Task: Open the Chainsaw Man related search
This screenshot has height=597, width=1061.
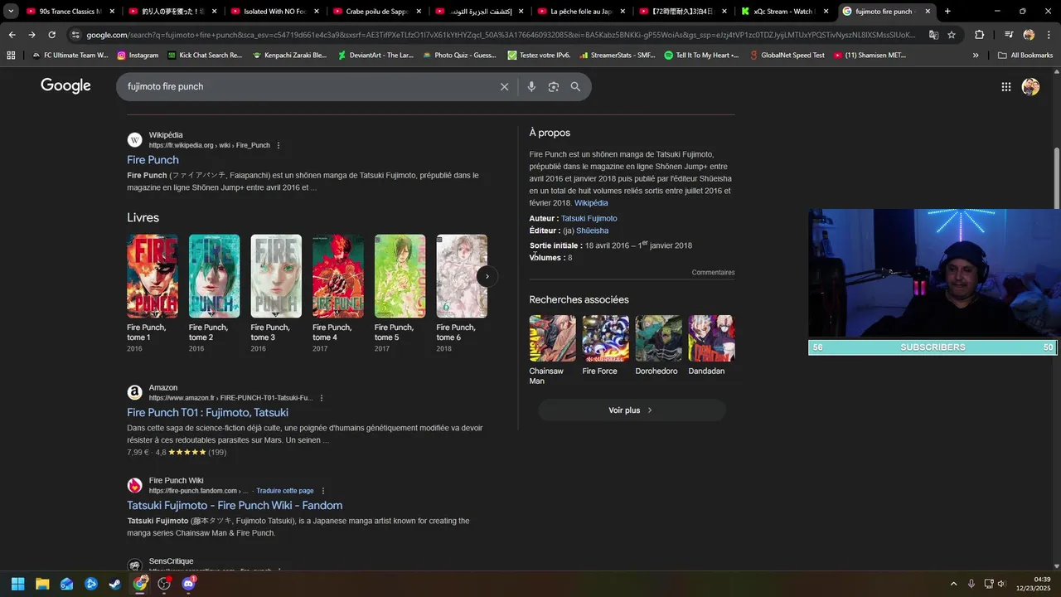Action: (x=553, y=350)
